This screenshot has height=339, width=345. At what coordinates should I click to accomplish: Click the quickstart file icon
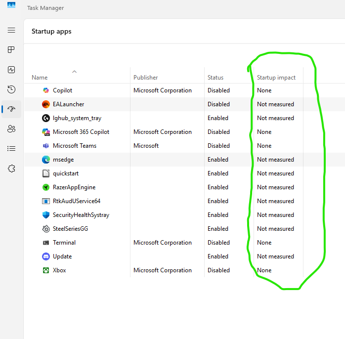point(46,173)
